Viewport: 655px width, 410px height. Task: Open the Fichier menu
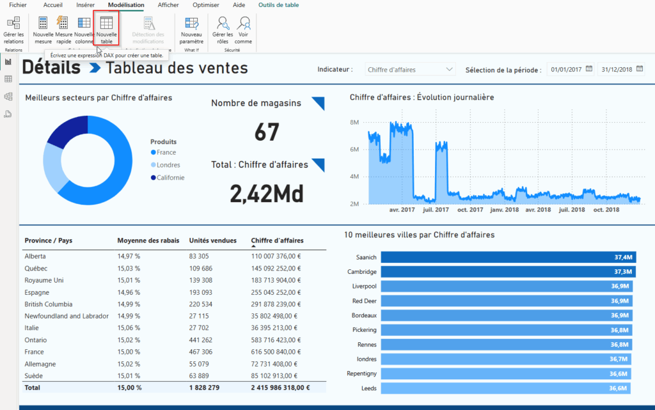tap(17, 4)
